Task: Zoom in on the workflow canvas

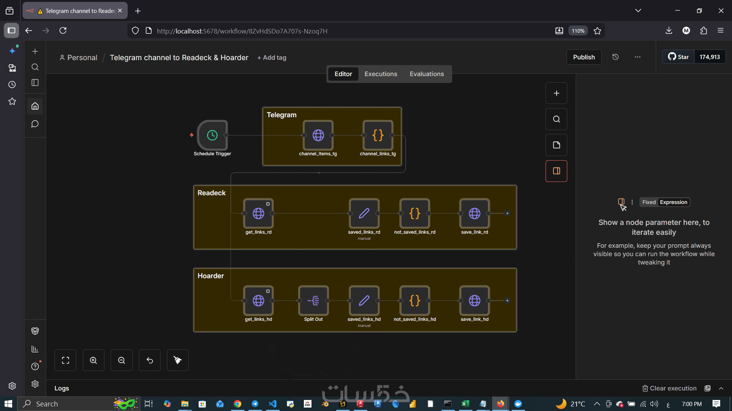Action: (x=93, y=360)
